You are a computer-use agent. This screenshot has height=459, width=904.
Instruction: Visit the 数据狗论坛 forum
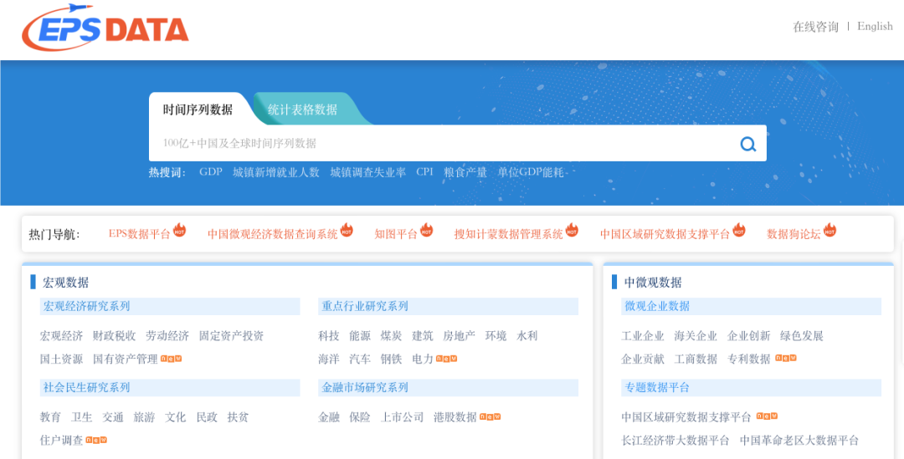[x=794, y=234]
